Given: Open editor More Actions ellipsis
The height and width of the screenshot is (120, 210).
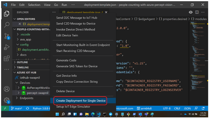Looking at the screenshot, I should (203, 12).
